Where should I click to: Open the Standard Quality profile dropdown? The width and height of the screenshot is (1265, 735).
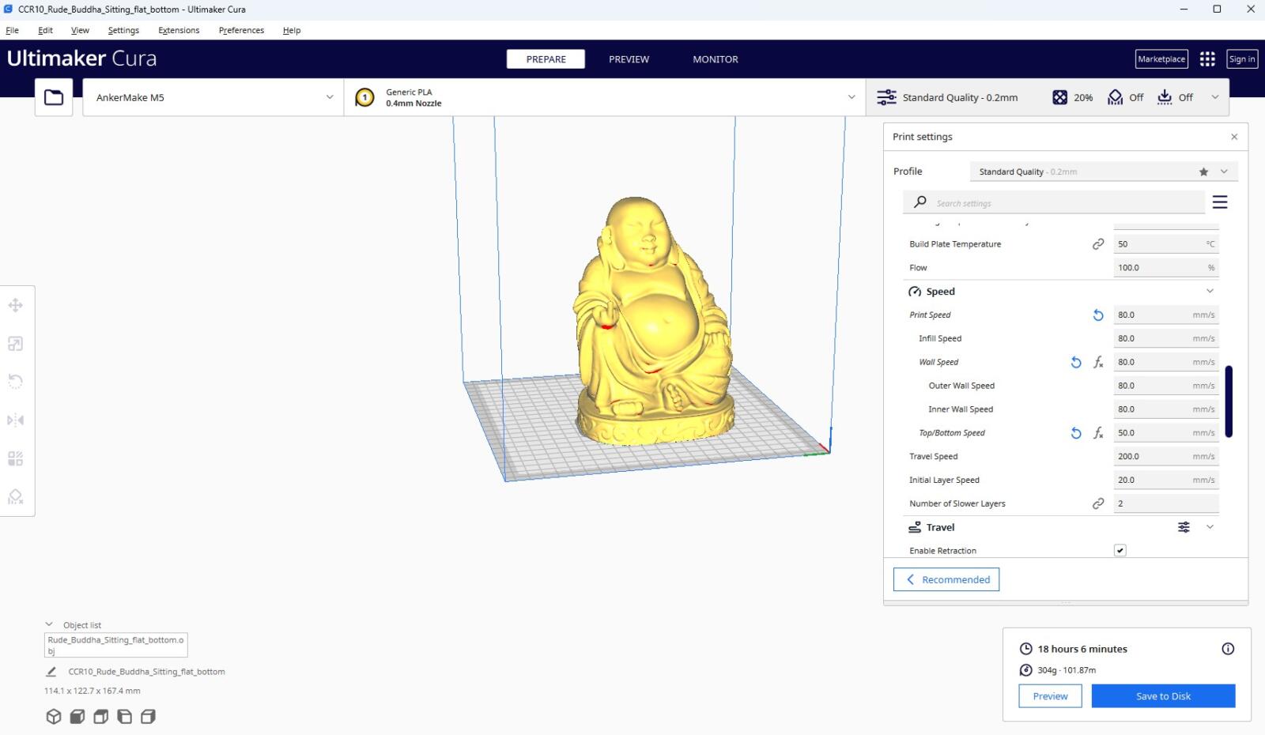pyautogui.click(x=1104, y=171)
